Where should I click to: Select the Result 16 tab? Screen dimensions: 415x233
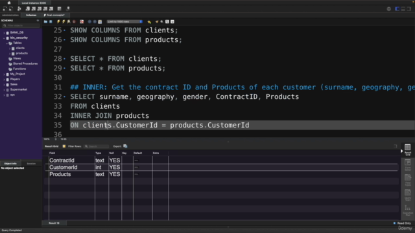[54, 223]
